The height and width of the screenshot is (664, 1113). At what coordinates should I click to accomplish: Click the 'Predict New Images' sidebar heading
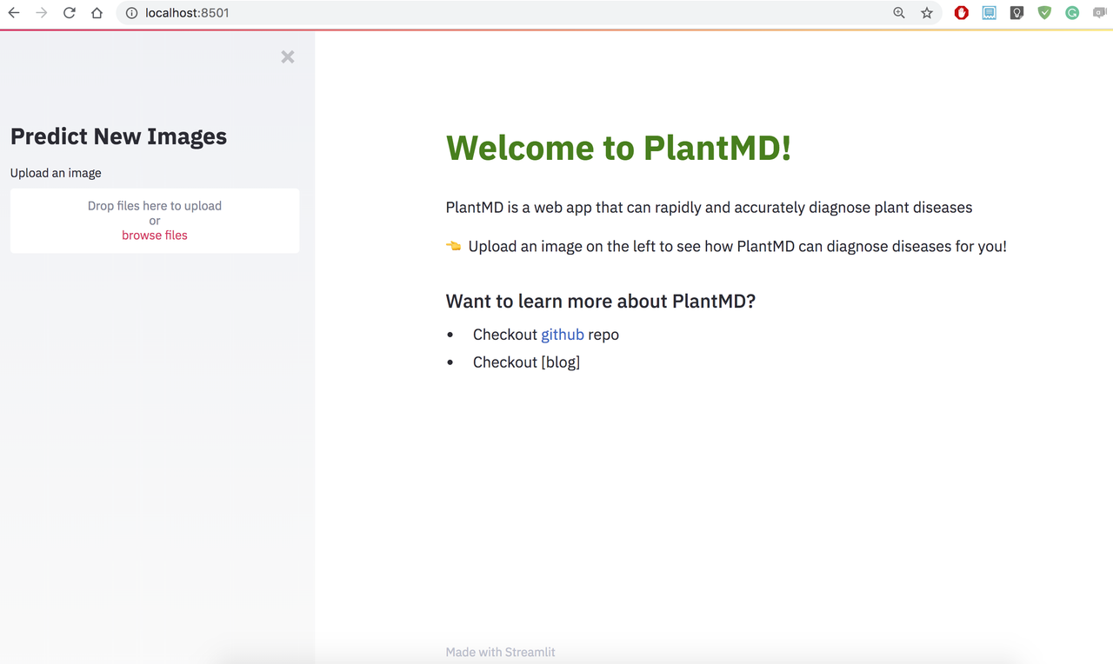pyautogui.click(x=118, y=136)
